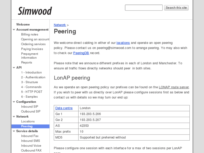The image size is (204, 153).
Task: Click the AS number 42353 cell
Action: pos(134,126)
